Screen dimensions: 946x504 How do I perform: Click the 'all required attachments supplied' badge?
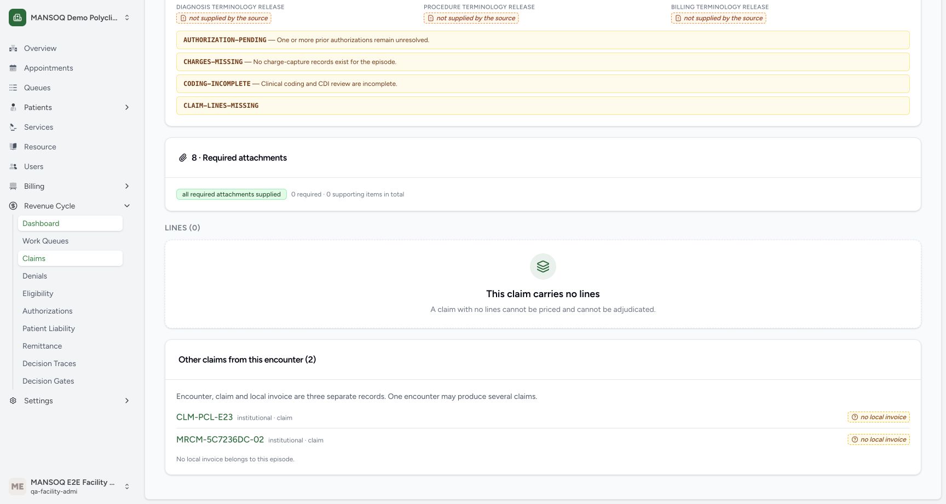point(232,194)
